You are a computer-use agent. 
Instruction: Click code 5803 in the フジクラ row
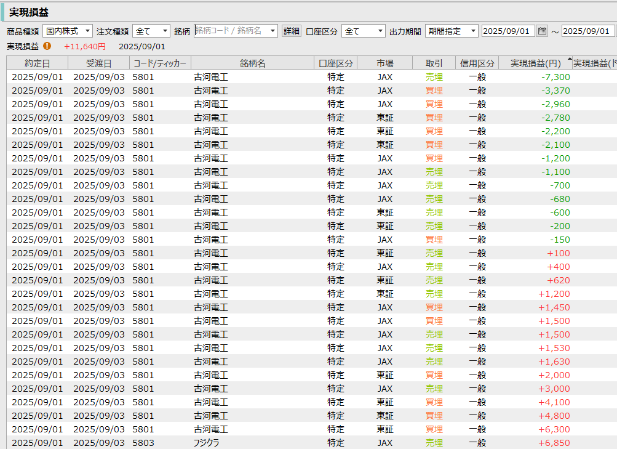point(143,443)
